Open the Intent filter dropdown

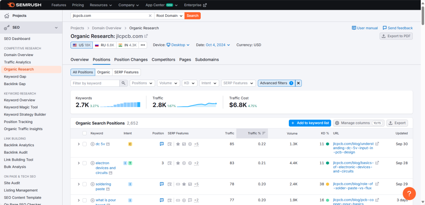pyautogui.click(x=209, y=83)
